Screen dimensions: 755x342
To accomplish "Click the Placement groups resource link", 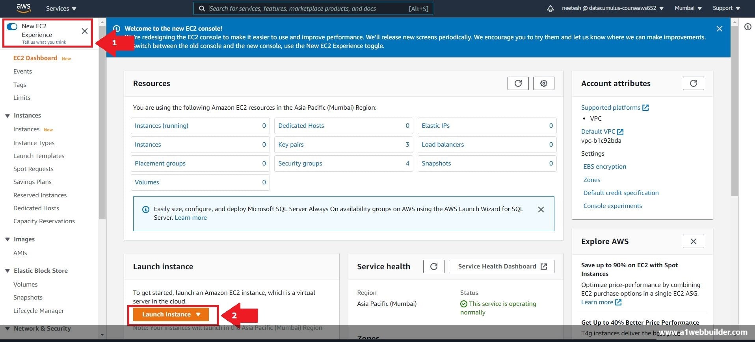I will click(x=160, y=164).
